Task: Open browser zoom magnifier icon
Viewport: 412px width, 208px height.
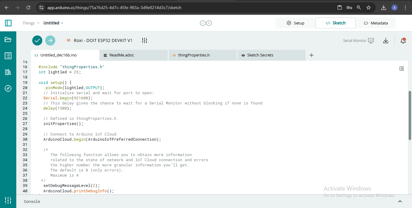Action: click(x=359, y=8)
